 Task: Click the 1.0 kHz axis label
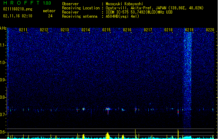pyautogui.click(x=3, y=63)
